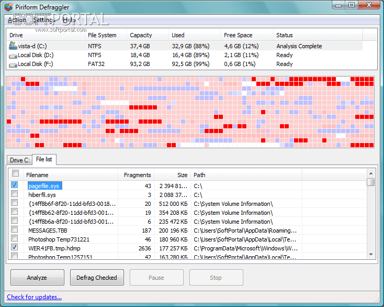Screen dimensions: 384x307
Task: Check the {14ff8b6f-8f20-11dd-bfd3-0018... file checkbox
Action: [x=15, y=203]
